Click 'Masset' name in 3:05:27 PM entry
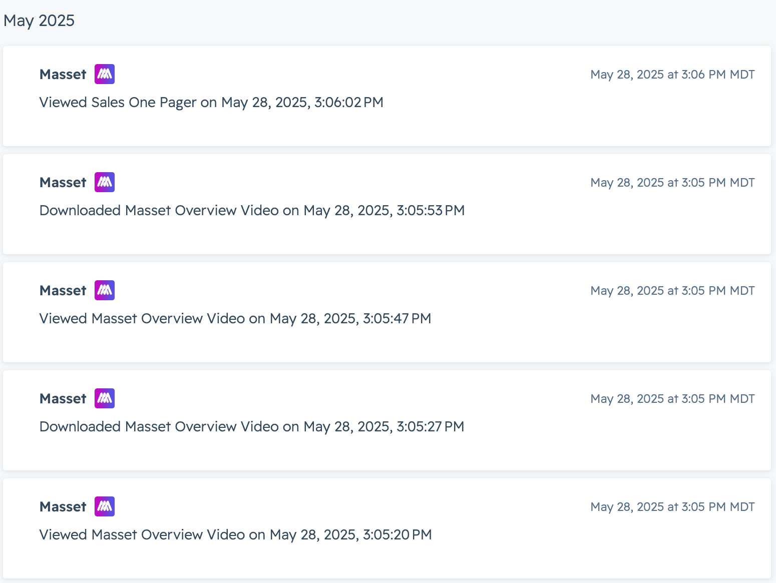This screenshot has width=776, height=583. (63, 399)
